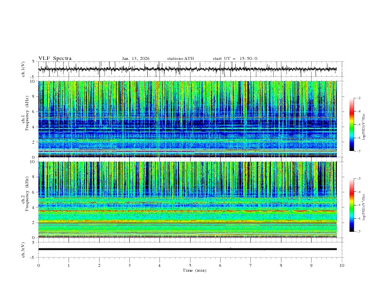
Task: Select the "start UT = 15:50:0" text
Action: pyautogui.click(x=235, y=58)
